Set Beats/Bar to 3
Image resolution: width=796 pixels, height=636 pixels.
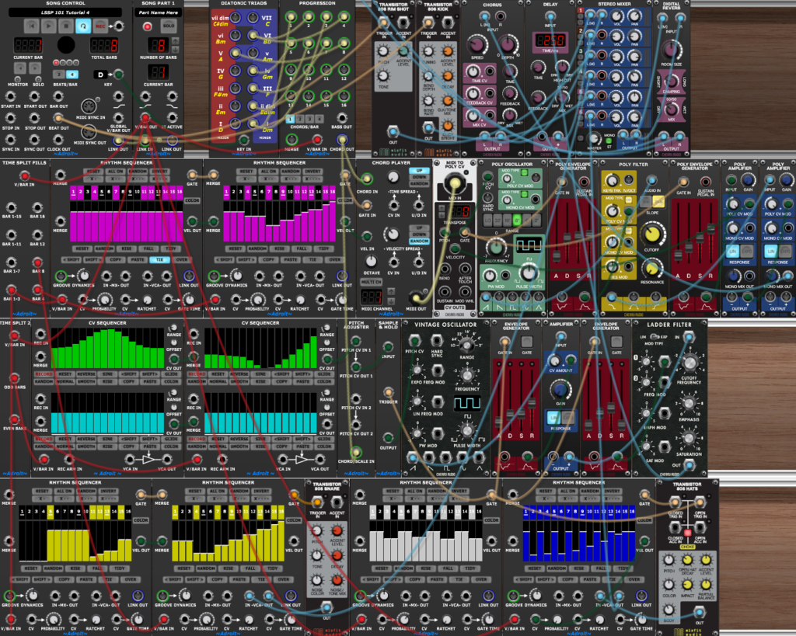pos(59,75)
